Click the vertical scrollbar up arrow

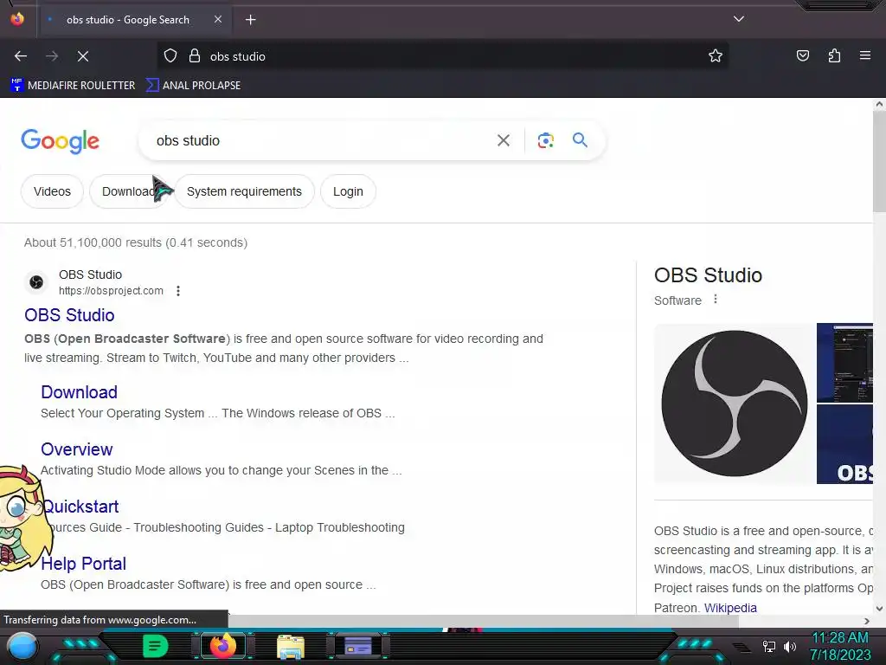click(879, 104)
